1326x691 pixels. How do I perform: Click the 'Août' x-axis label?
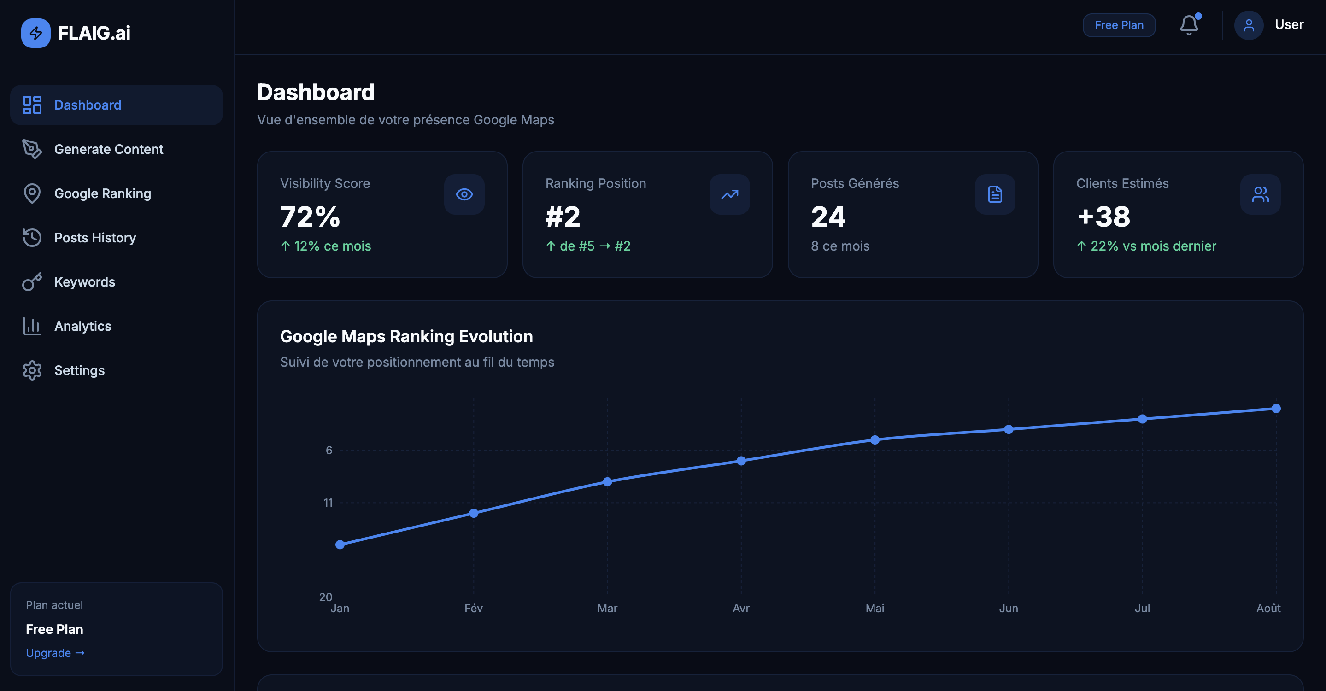1268,608
